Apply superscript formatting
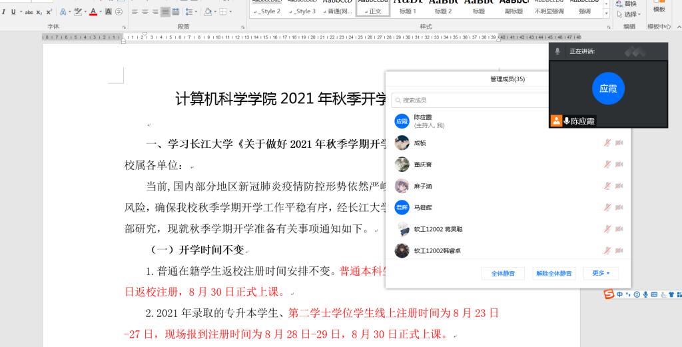The image size is (682, 347). click(49, 12)
